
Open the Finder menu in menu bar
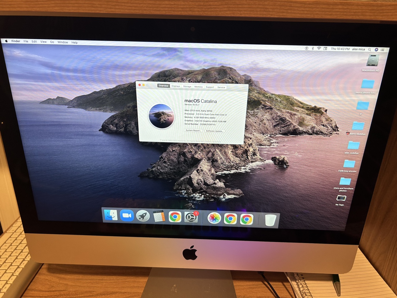[x=16, y=41]
